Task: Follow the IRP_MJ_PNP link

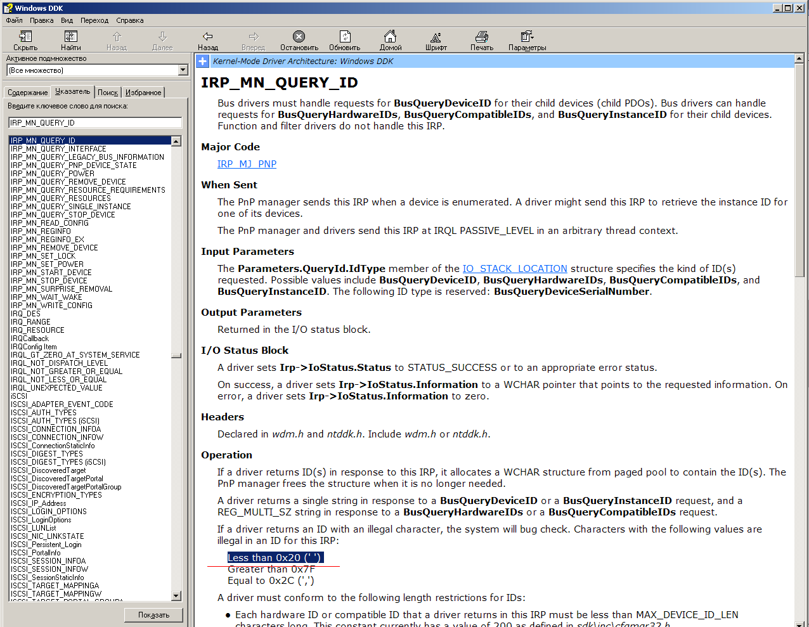Action: pyautogui.click(x=247, y=164)
